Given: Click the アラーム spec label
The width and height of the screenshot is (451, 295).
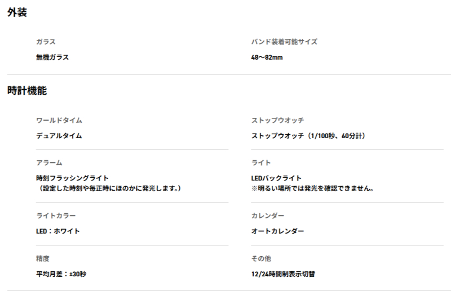Looking at the screenshot, I should 49,162.
